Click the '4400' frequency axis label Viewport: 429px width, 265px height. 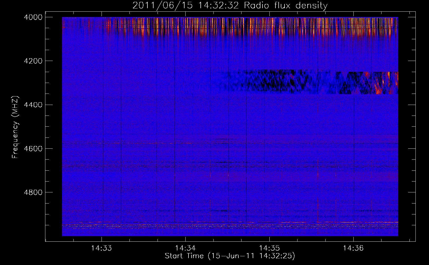(33, 105)
